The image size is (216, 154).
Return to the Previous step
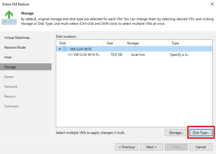[x=127, y=147]
